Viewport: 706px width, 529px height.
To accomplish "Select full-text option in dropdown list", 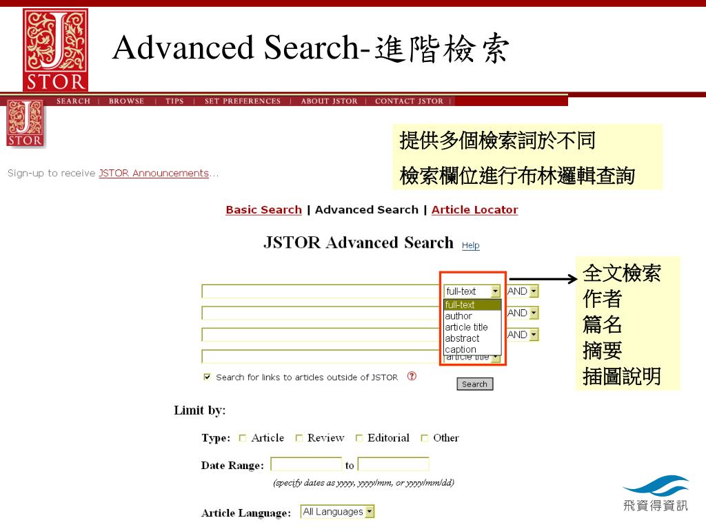I will [x=472, y=304].
